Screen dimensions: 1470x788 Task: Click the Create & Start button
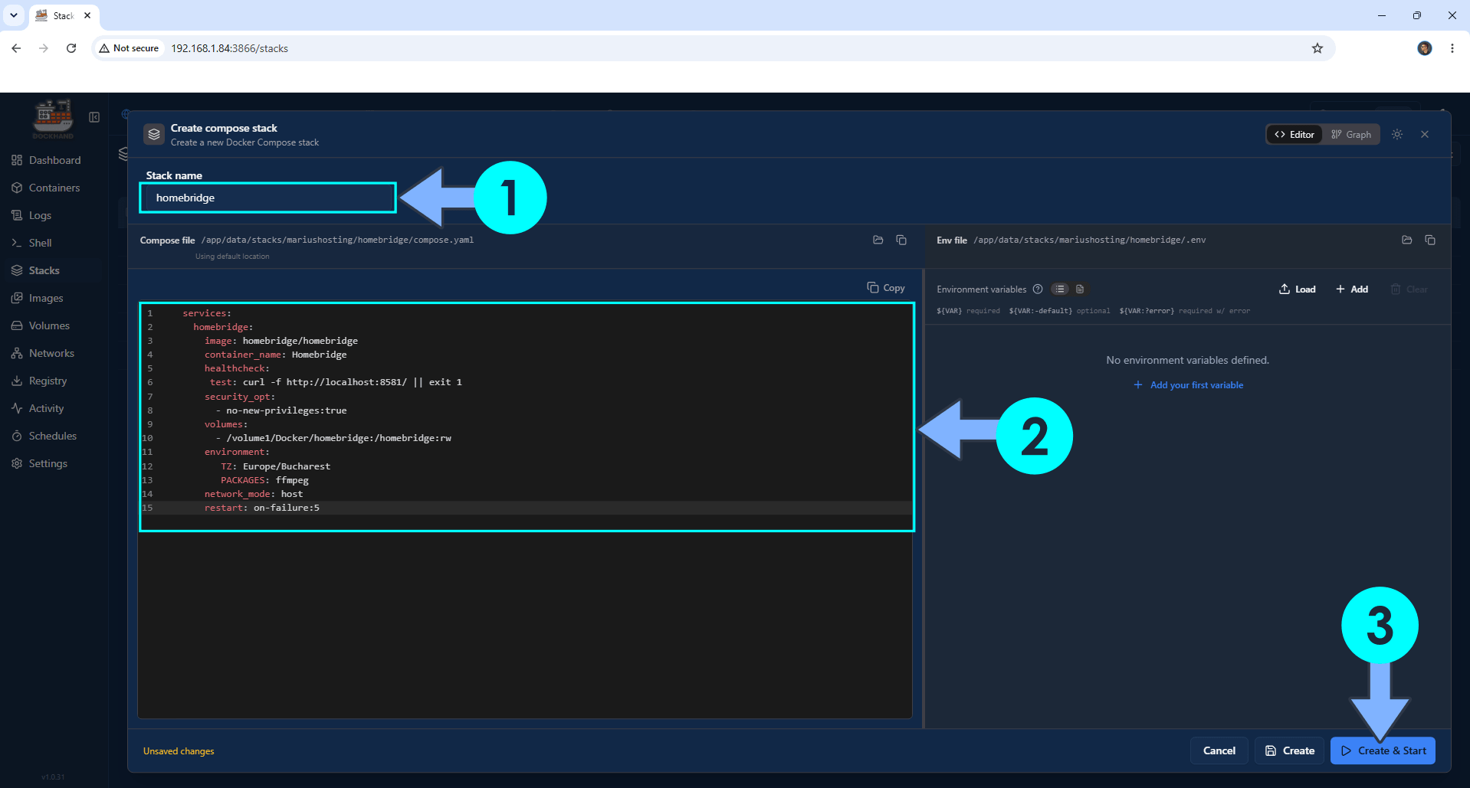click(1383, 750)
